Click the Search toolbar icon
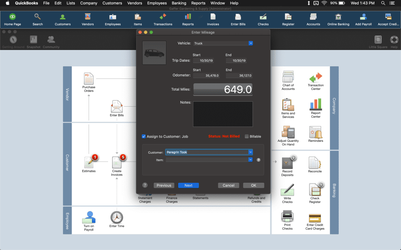 tap(38, 20)
